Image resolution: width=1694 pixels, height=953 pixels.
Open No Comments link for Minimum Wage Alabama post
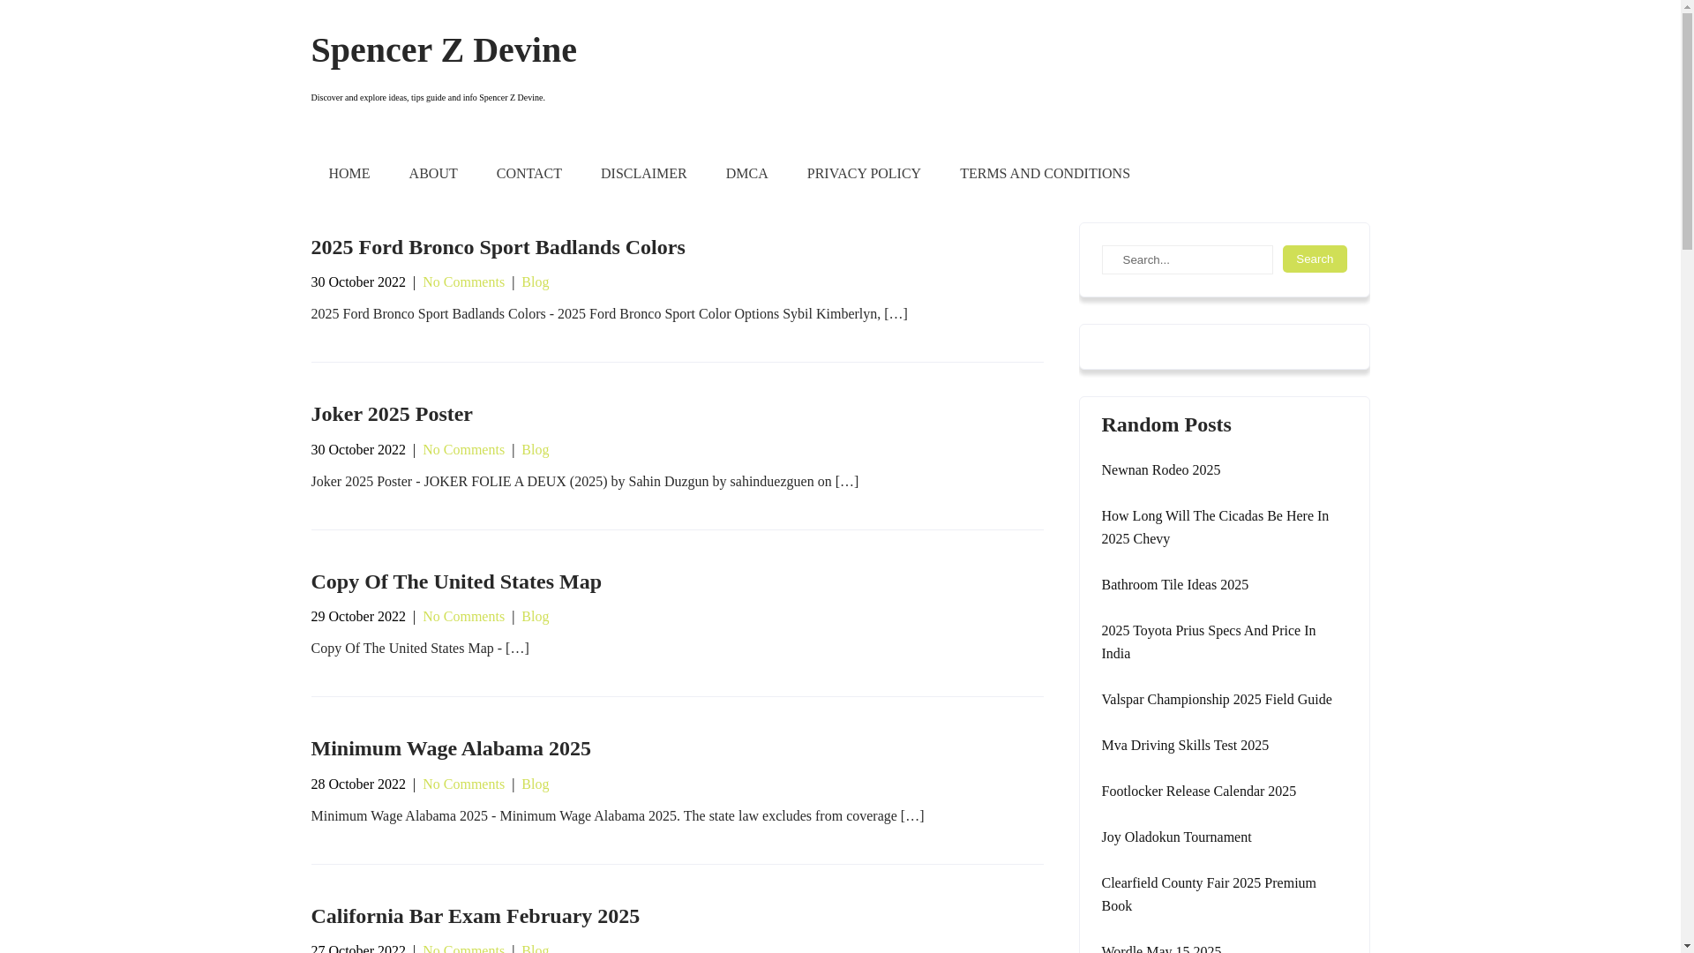pyautogui.click(x=463, y=784)
